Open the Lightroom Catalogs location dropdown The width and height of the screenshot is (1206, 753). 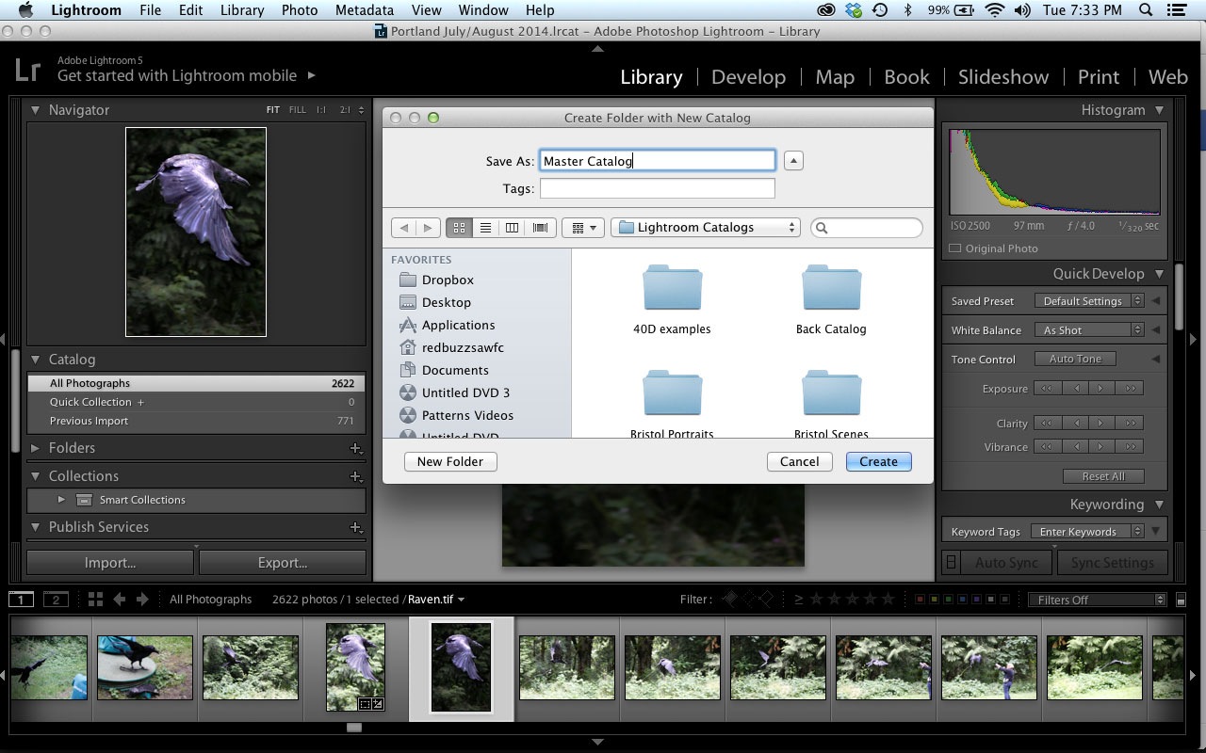click(x=706, y=228)
